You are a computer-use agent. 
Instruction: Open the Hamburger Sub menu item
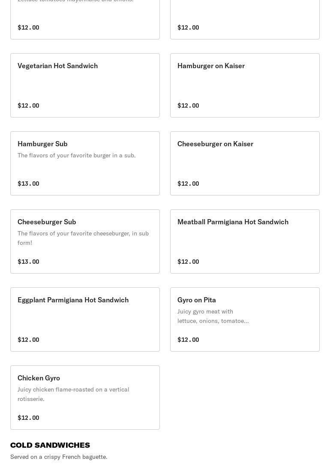pos(85,163)
